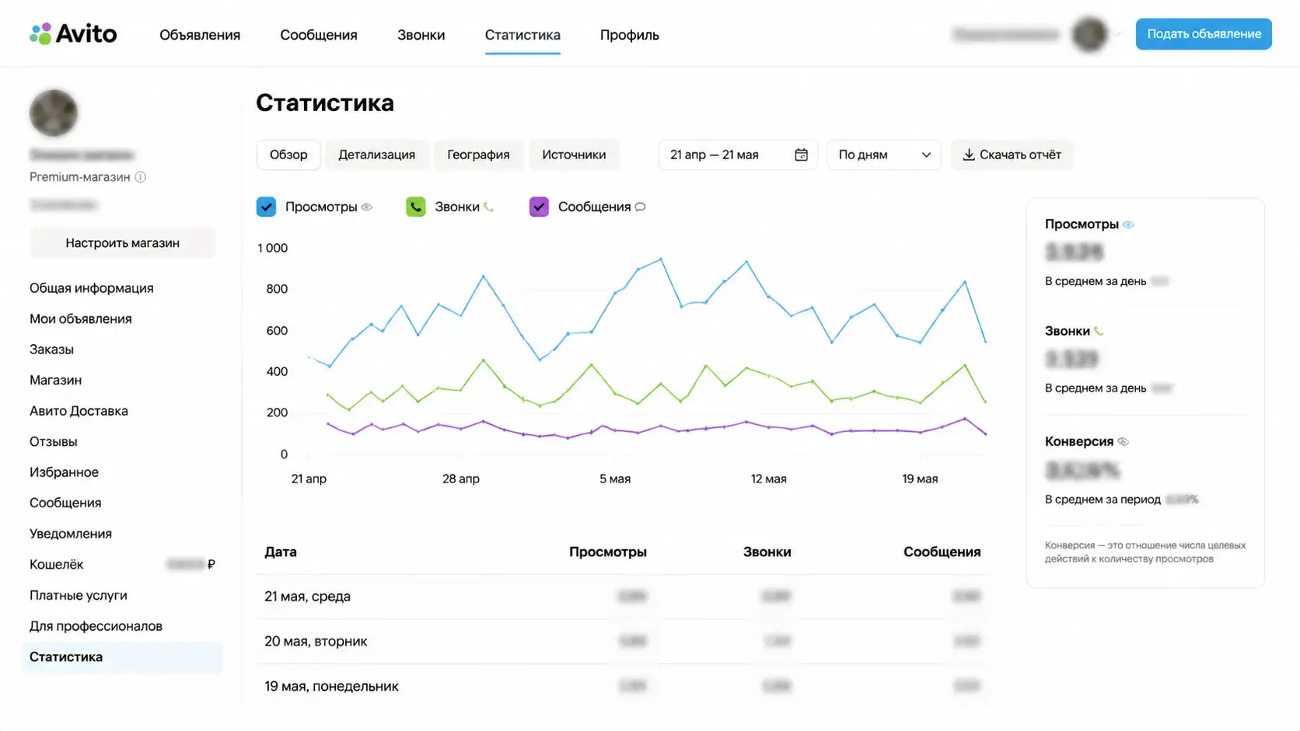This screenshot has width=1300, height=731.
Task: Click the header user avatar
Action: click(1089, 34)
